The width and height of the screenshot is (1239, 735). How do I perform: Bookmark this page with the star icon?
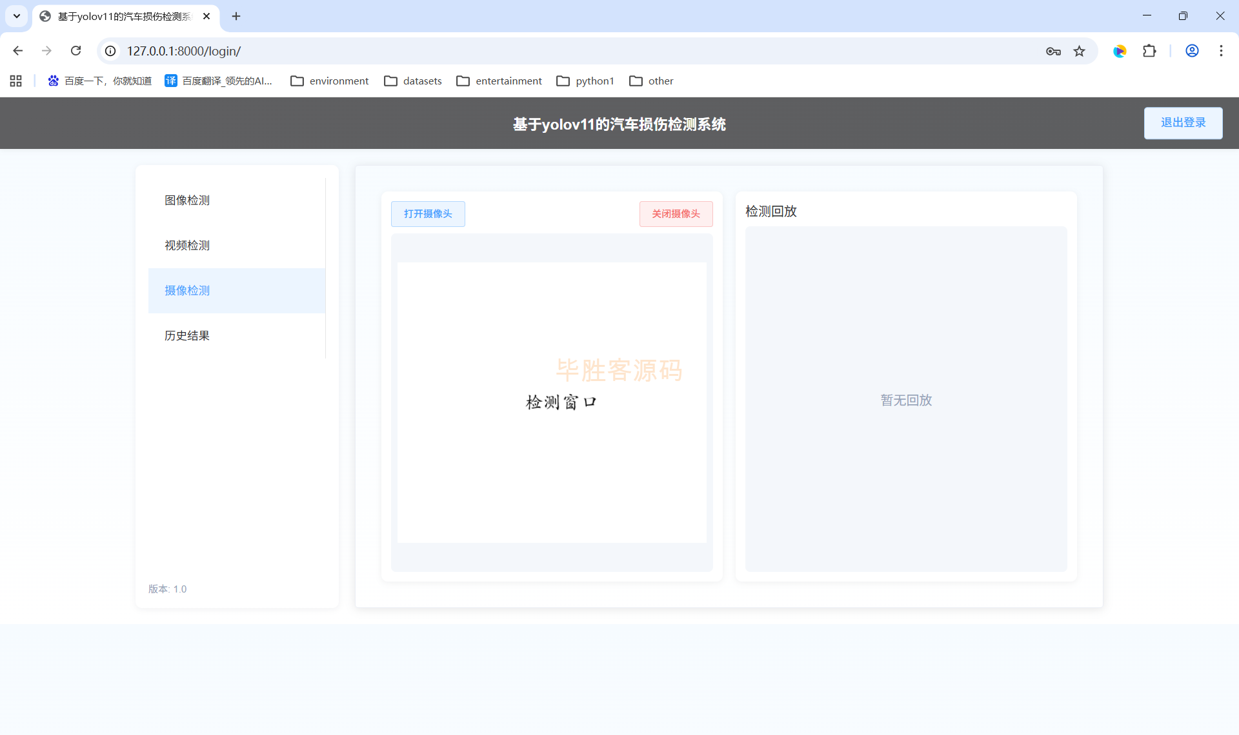pos(1079,51)
